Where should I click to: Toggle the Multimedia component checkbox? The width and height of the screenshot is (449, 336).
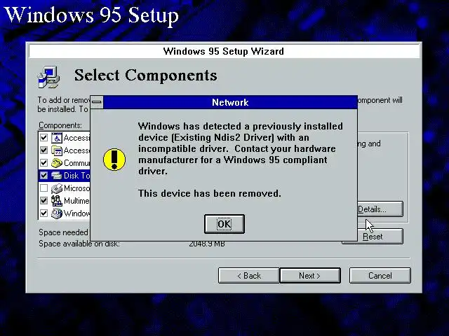[x=43, y=201]
